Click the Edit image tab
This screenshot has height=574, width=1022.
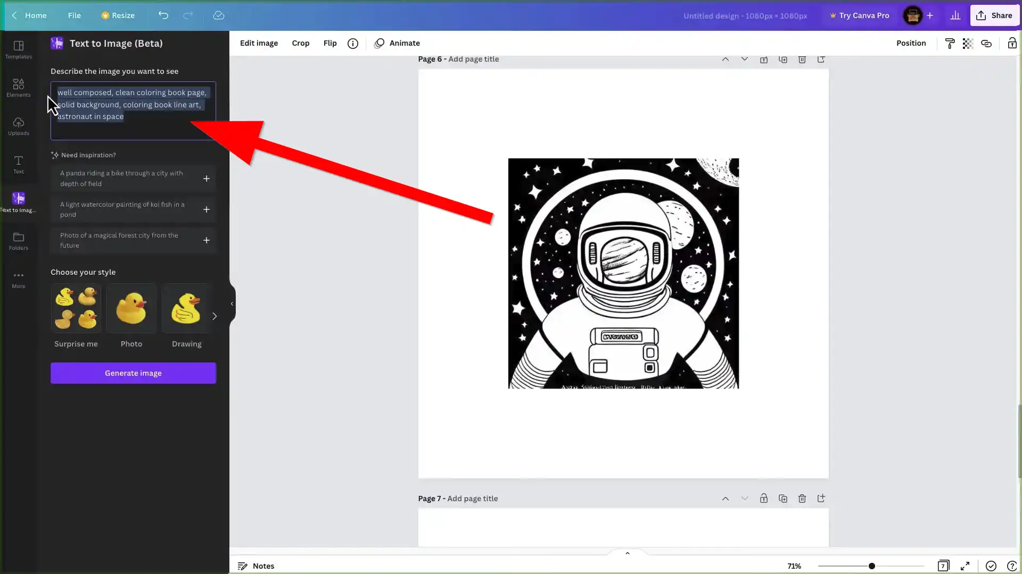(258, 43)
